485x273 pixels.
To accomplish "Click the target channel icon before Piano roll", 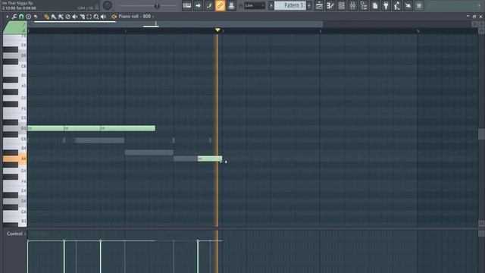I will pos(114,17).
